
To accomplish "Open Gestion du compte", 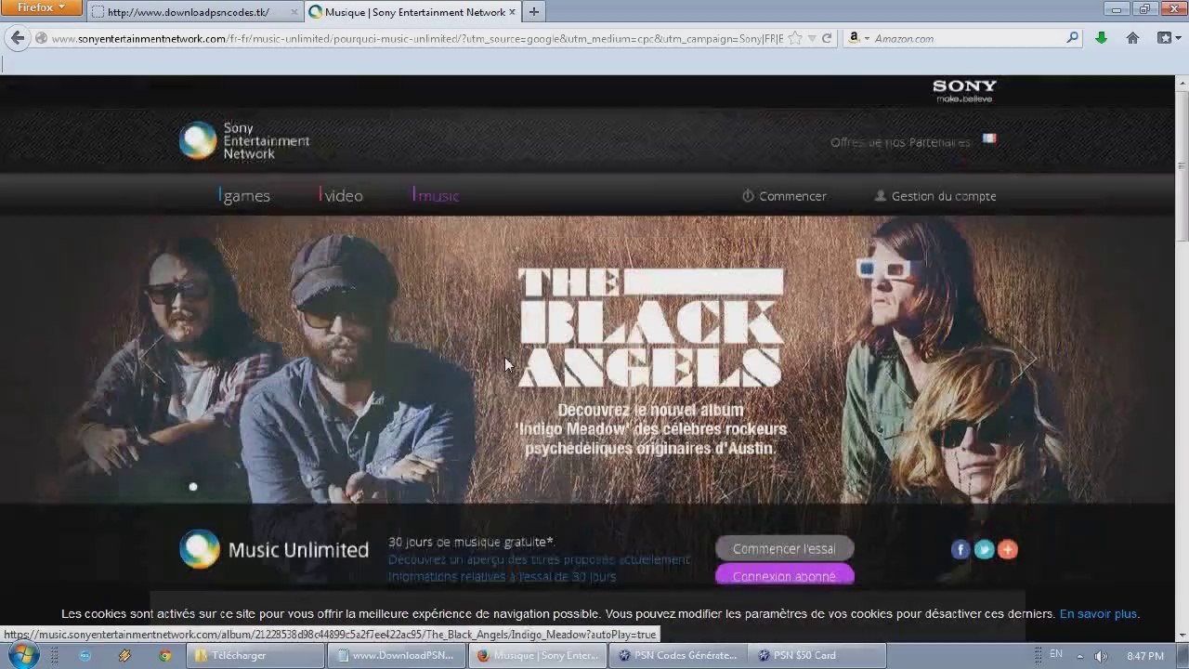I will 935,196.
